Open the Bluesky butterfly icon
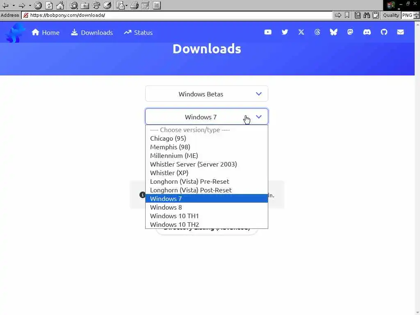The image size is (420, 315). (x=333, y=32)
